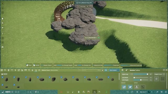This screenshot has width=168, height=94.
Task: Toggle the dimmed second Surface button
Action: tap(143, 87)
